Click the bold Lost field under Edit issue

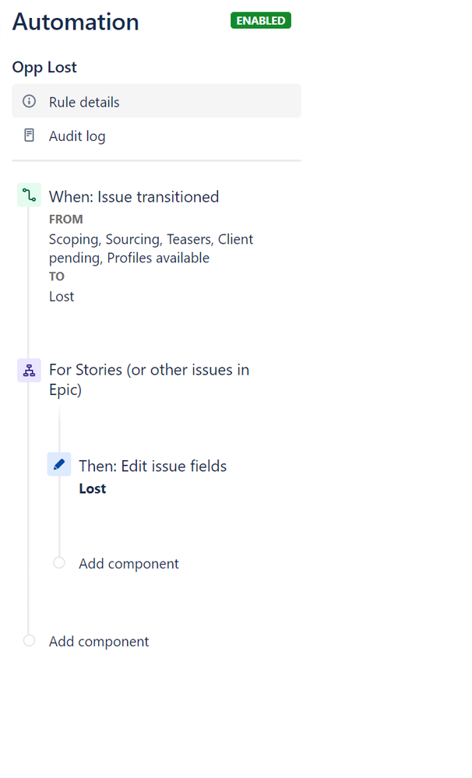93,489
